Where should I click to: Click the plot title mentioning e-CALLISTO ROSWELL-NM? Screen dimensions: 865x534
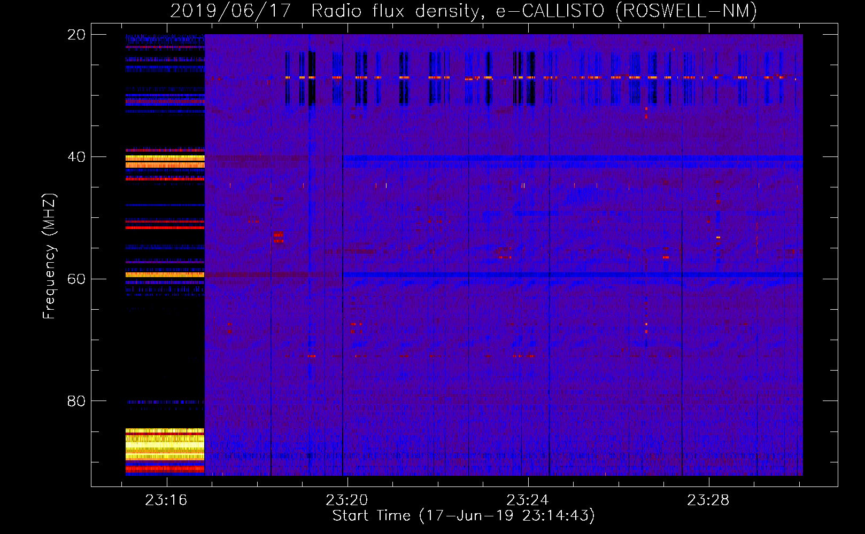(x=464, y=11)
